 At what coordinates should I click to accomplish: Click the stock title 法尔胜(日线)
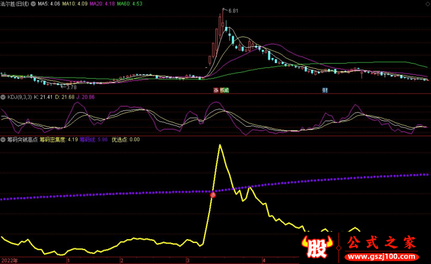tap(15, 4)
